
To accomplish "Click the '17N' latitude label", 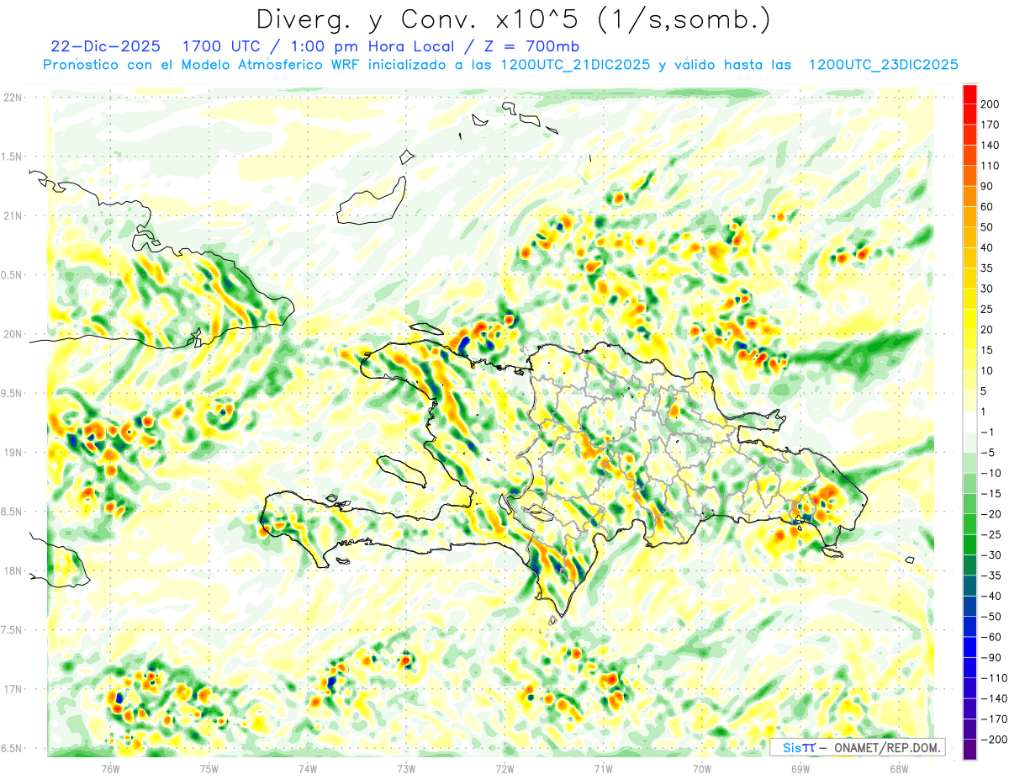I will 12,689.
